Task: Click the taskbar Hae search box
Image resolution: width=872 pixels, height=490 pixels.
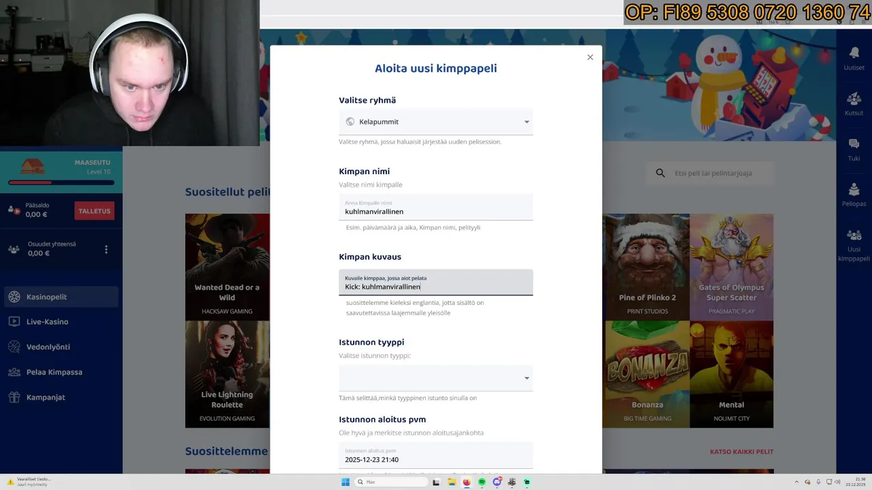Action: point(390,482)
